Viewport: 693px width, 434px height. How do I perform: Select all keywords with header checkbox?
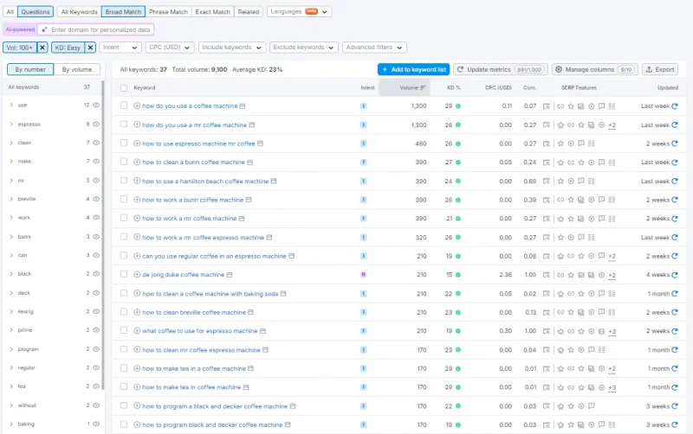pos(124,88)
